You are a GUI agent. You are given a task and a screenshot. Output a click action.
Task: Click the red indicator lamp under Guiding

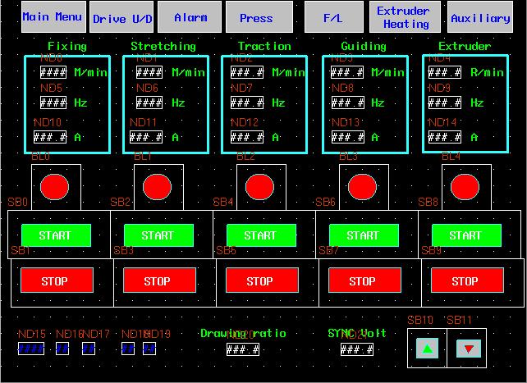[362, 187]
